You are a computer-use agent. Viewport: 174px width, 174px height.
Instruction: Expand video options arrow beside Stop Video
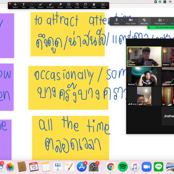click(x=136, y=20)
